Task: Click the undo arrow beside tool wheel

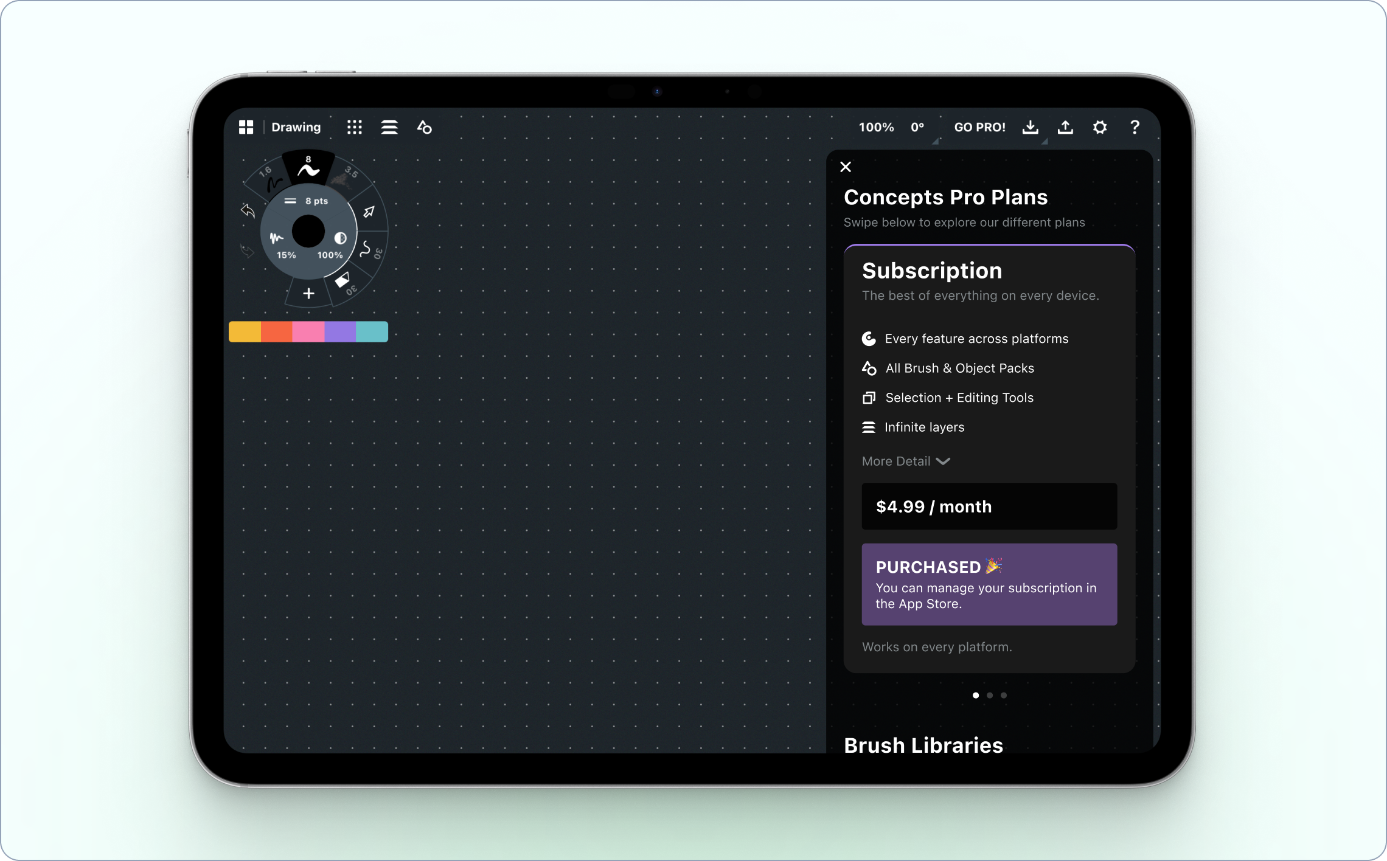Action: (248, 211)
